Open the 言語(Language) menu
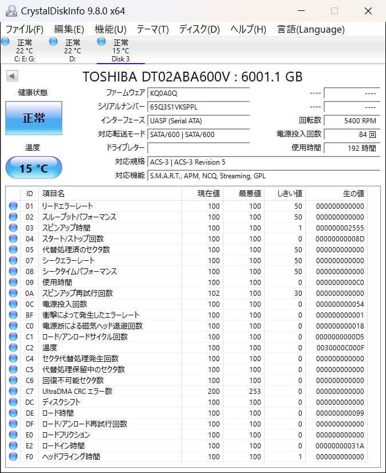 click(x=311, y=29)
